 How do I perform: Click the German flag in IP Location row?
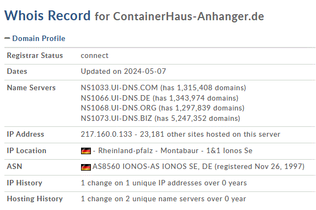click(x=86, y=151)
